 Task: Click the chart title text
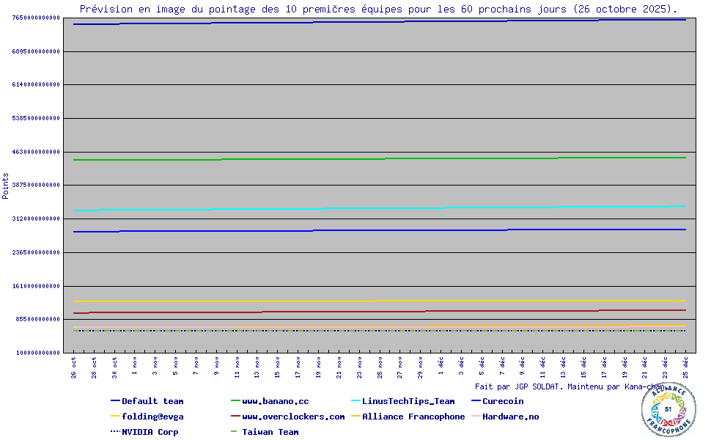coord(377,9)
